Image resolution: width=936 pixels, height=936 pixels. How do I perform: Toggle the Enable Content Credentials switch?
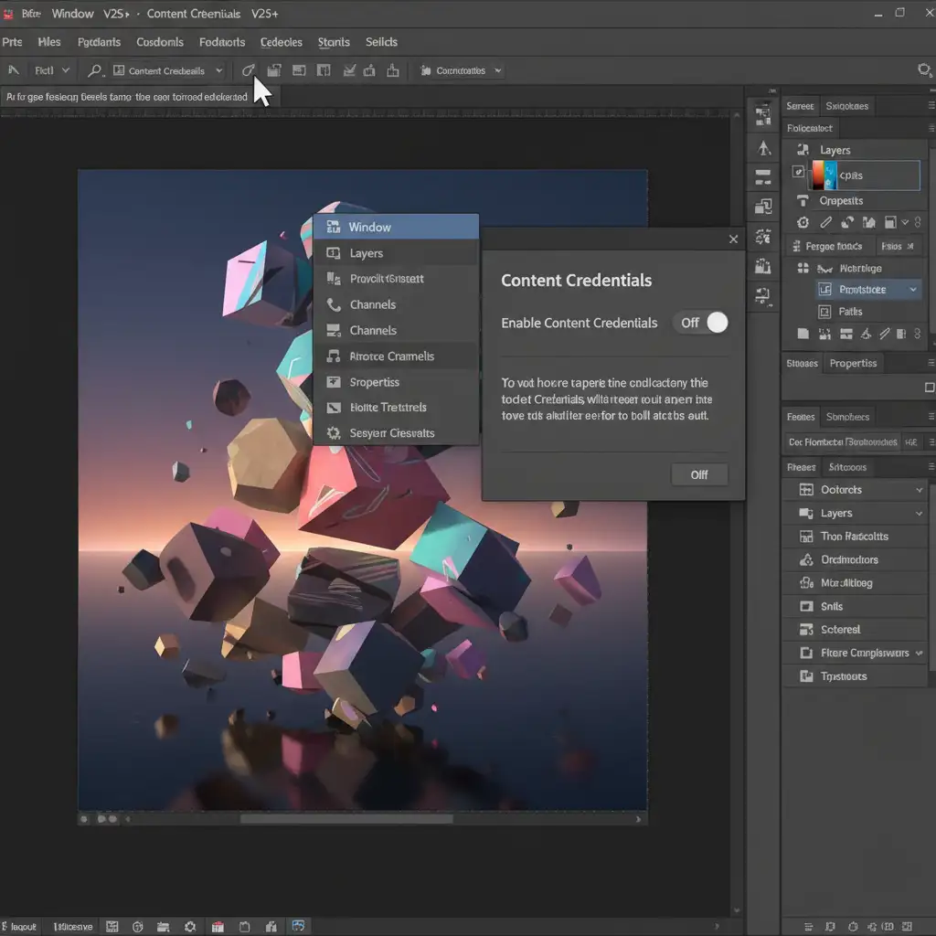pyautogui.click(x=702, y=323)
